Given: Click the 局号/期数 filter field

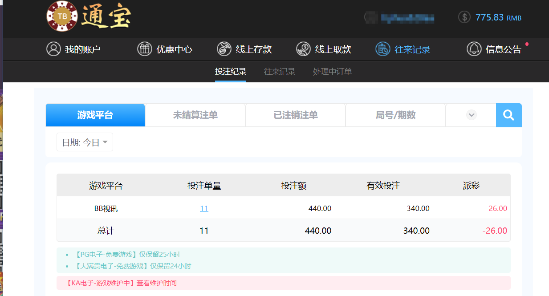Looking at the screenshot, I should point(395,115).
